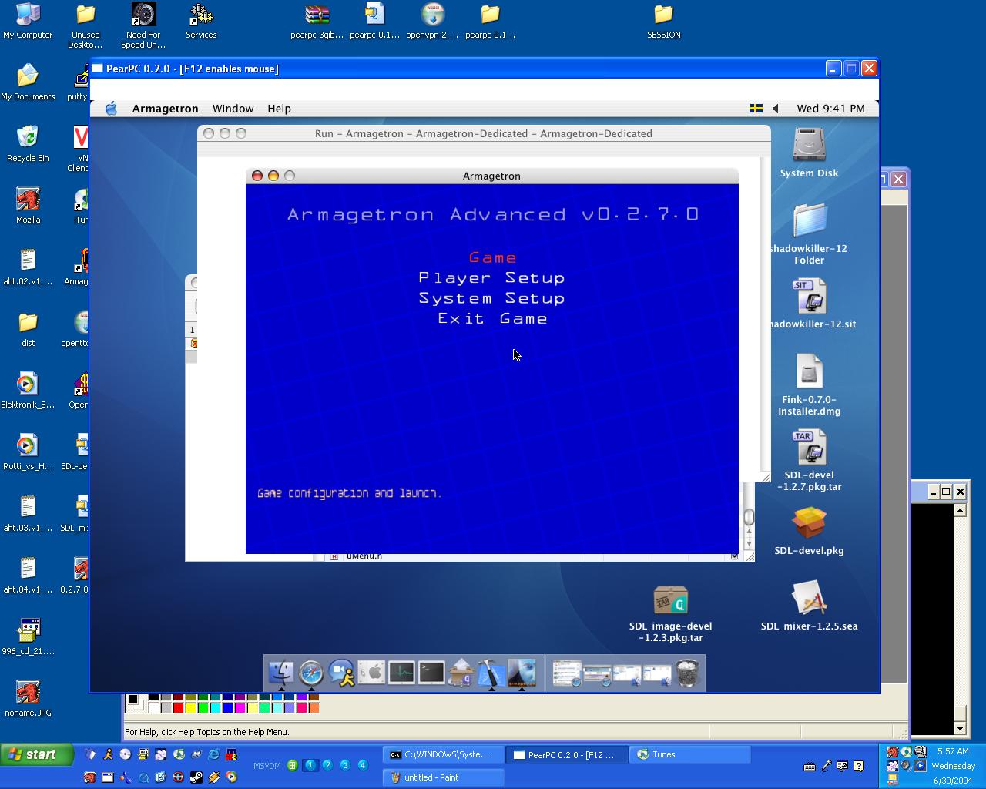Choose Exit Game in Armagetron menu

492,319
